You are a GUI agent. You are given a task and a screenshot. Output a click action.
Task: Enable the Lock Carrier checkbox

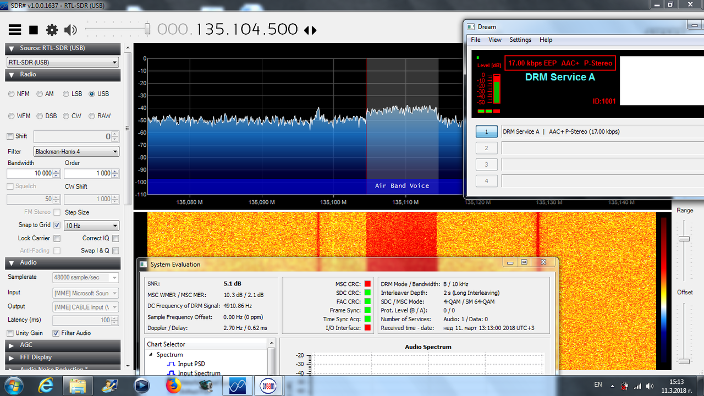point(57,238)
